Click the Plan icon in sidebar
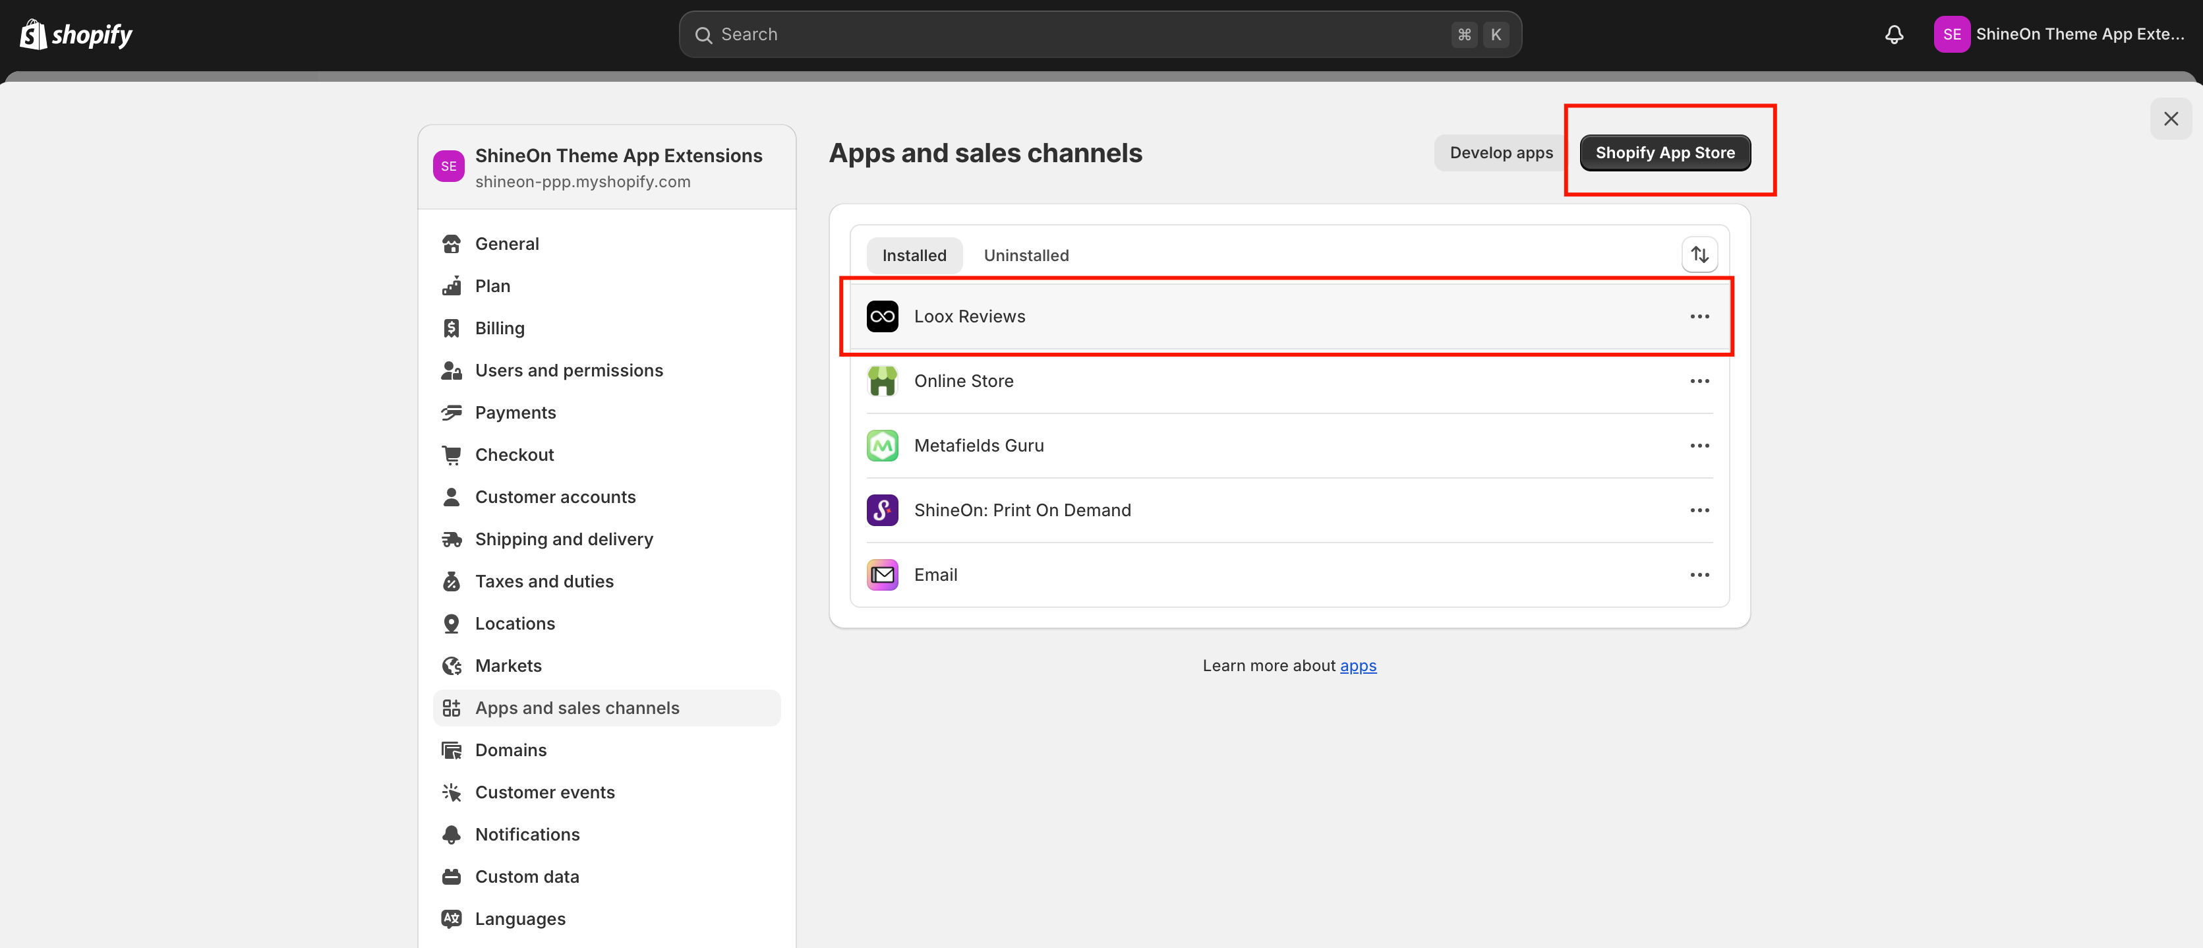This screenshot has height=948, width=2203. point(452,285)
